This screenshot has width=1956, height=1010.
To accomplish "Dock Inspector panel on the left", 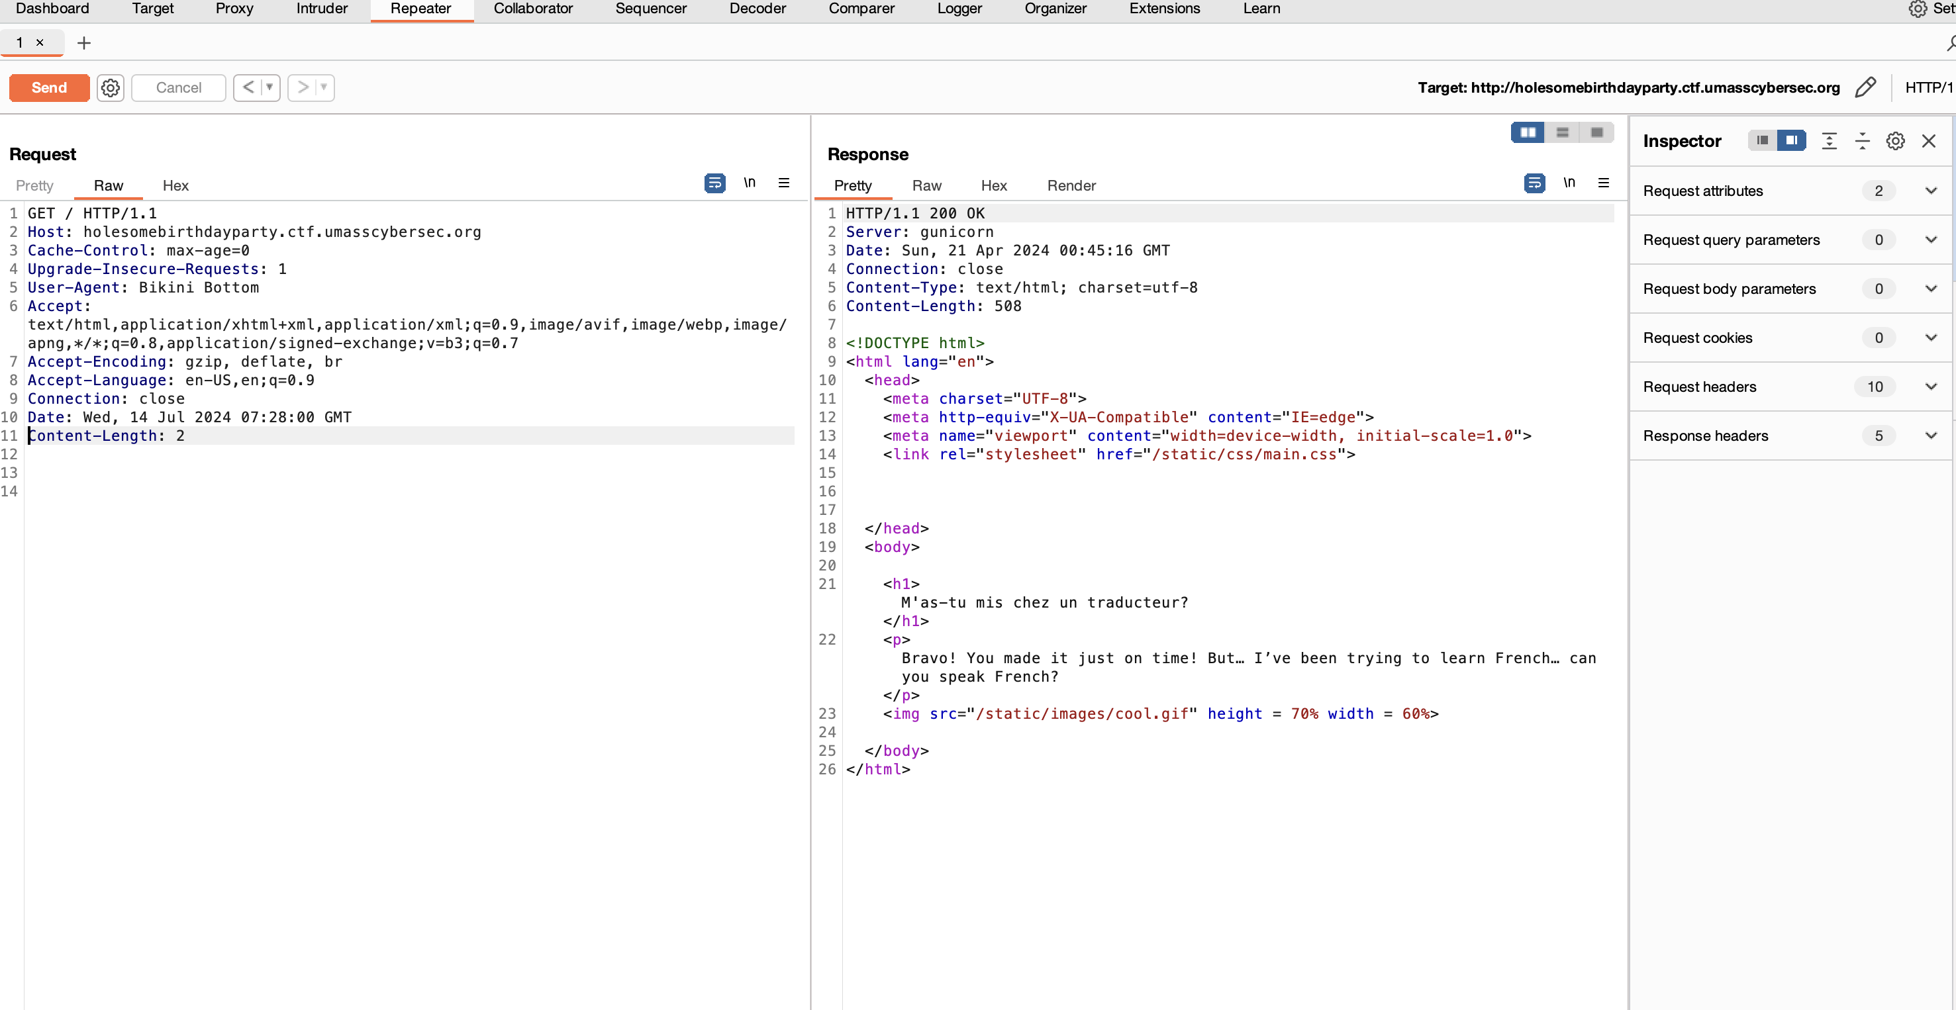I will coord(1763,140).
